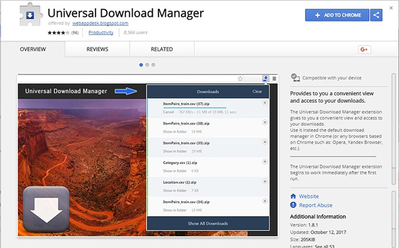Remove Location.csv (1).zip from list
Viewport: 399px width, 248px height.
pyautogui.click(x=265, y=181)
